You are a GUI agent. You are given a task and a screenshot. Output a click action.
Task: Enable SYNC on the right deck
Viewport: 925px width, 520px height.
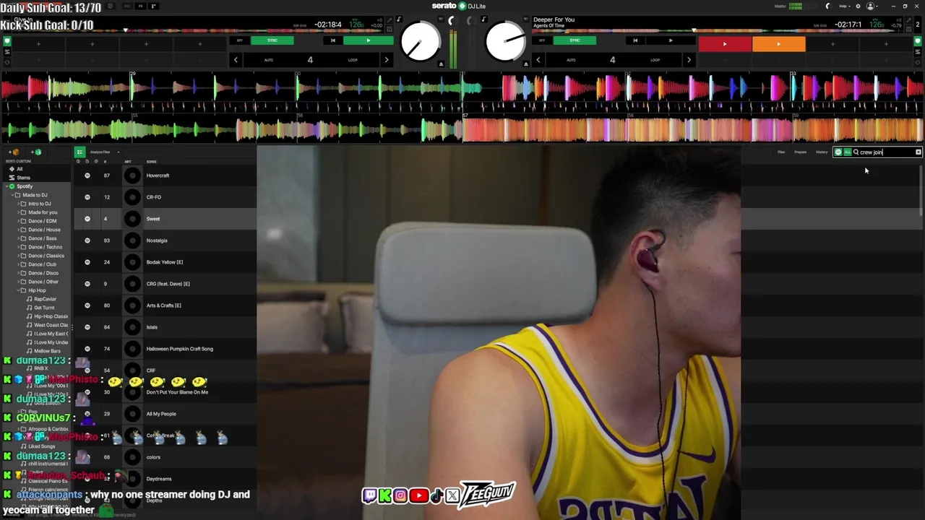pos(575,40)
